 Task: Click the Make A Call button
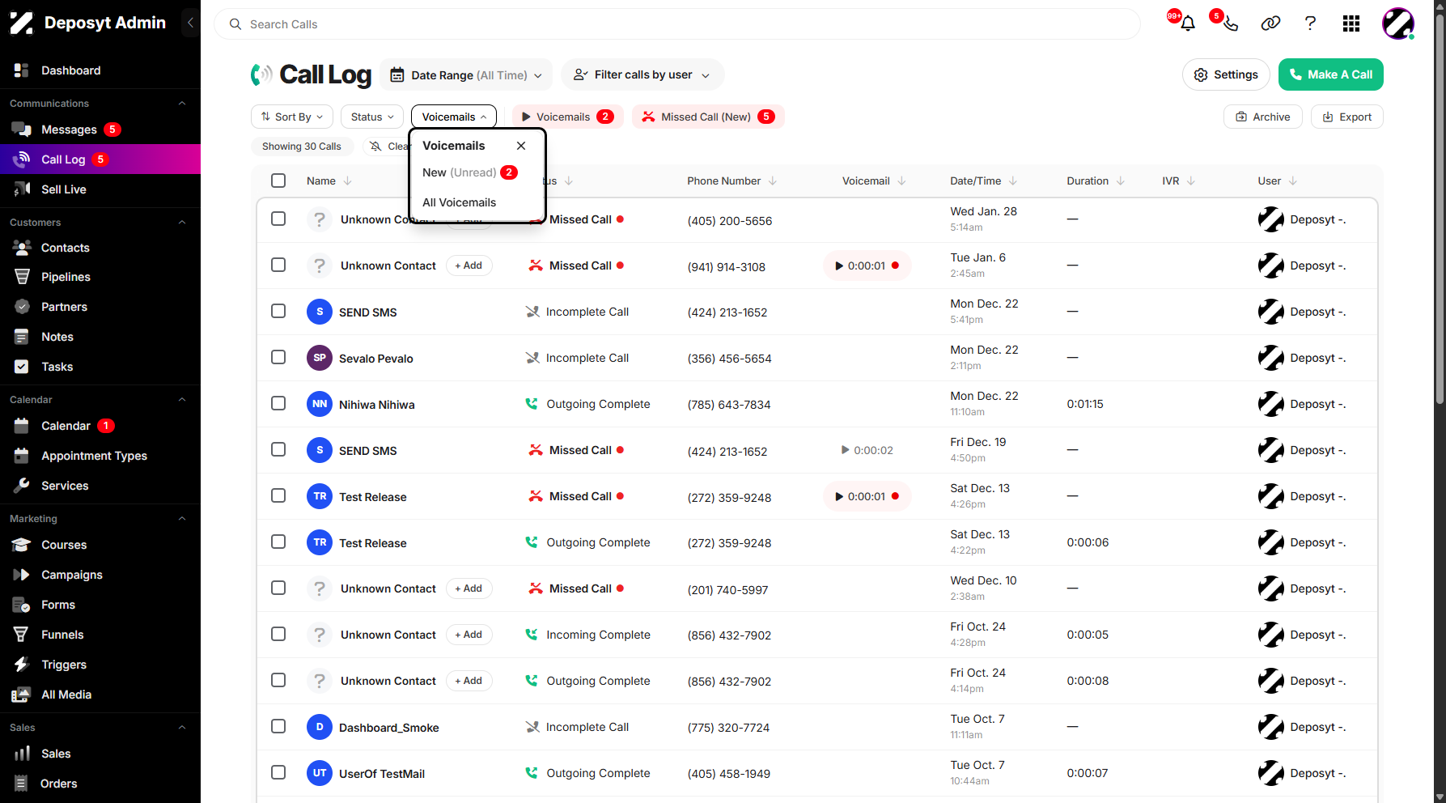pyautogui.click(x=1331, y=74)
